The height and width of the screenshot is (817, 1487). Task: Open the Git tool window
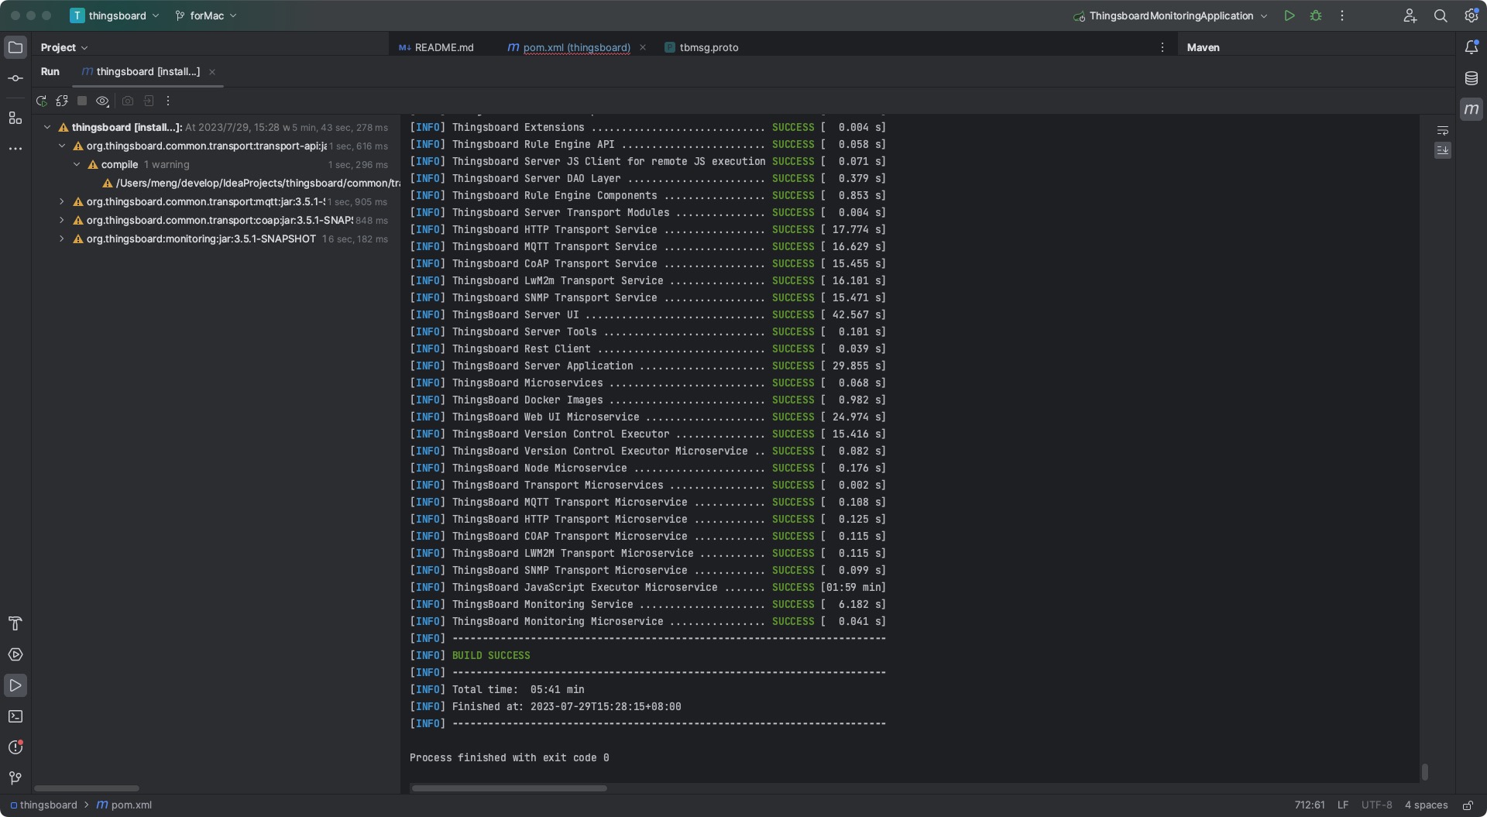[x=15, y=778]
